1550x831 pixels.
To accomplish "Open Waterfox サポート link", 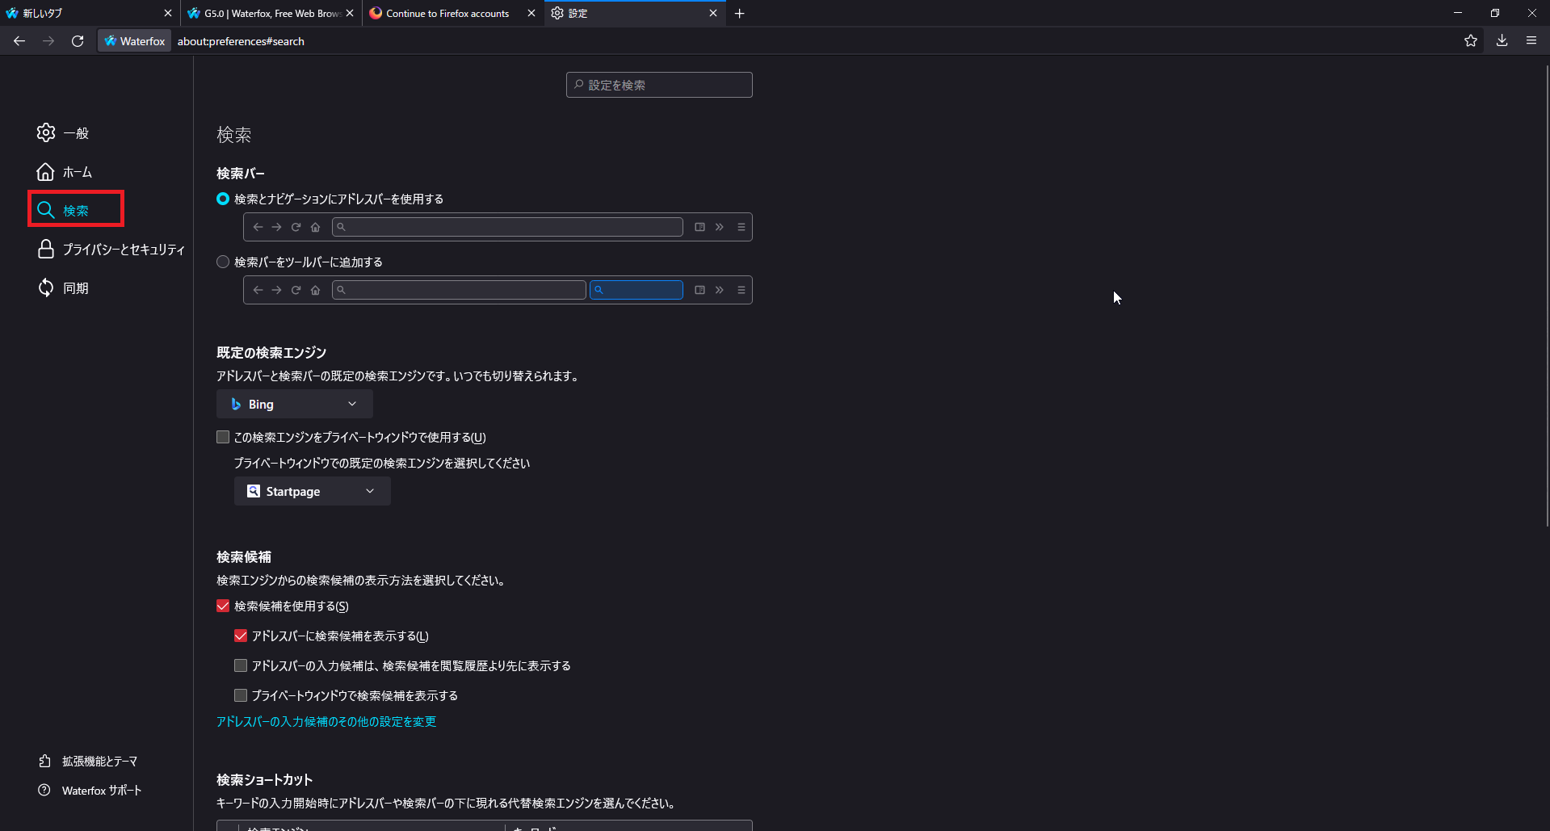I will click(90, 790).
